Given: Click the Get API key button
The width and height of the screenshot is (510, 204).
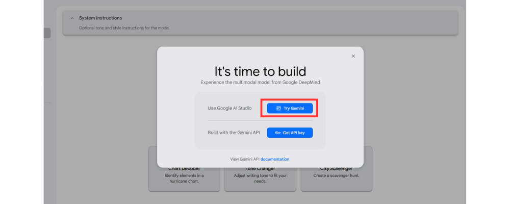Looking at the screenshot, I should click(x=290, y=133).
